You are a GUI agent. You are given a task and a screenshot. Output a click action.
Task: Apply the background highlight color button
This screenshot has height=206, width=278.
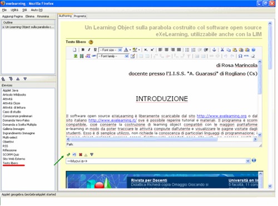pos(135,50)
